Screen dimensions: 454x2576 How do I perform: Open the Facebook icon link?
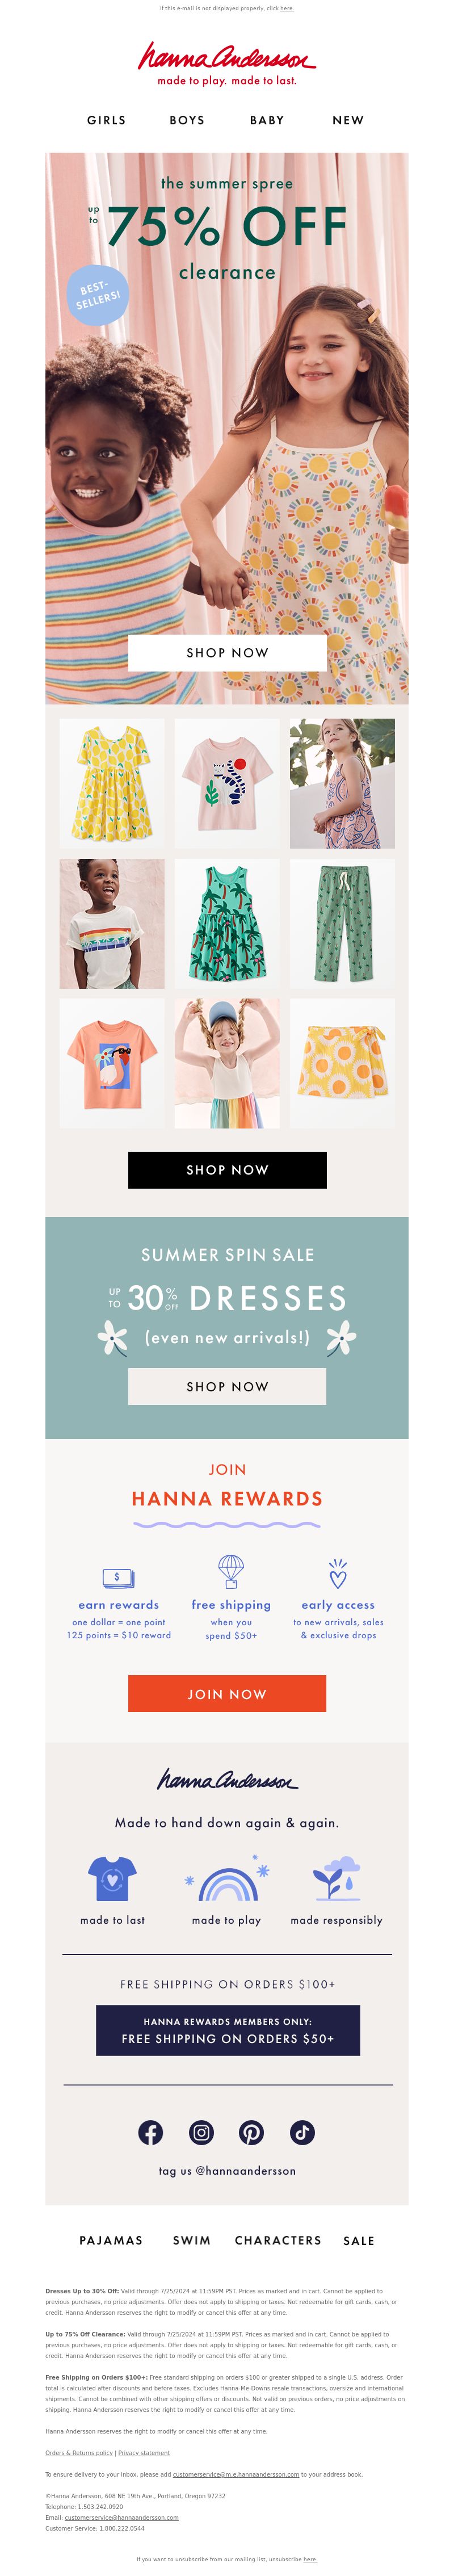click(x=151, y=2132)
